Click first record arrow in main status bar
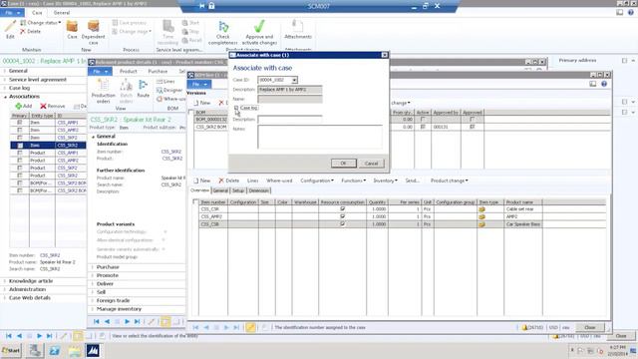Image resolution: width=638 pixels, height=359 pixels. [x=8, y=336]
